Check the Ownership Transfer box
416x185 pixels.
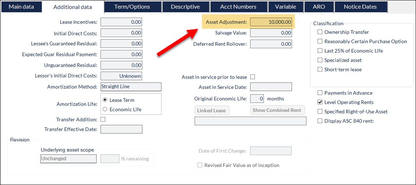click(320, 32)
